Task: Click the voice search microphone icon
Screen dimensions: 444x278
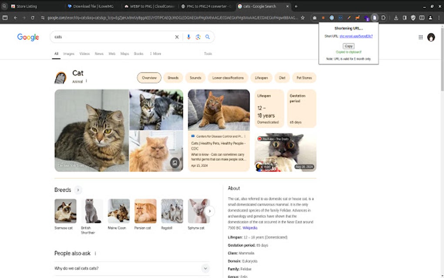Action: (188, 37)
